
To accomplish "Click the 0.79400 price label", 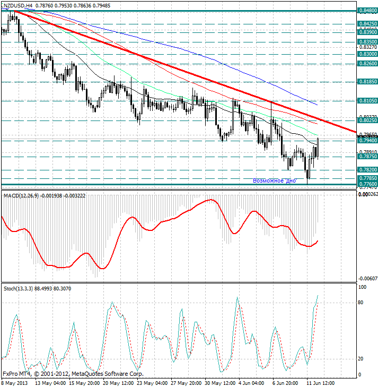I will (x=367, y=141).
